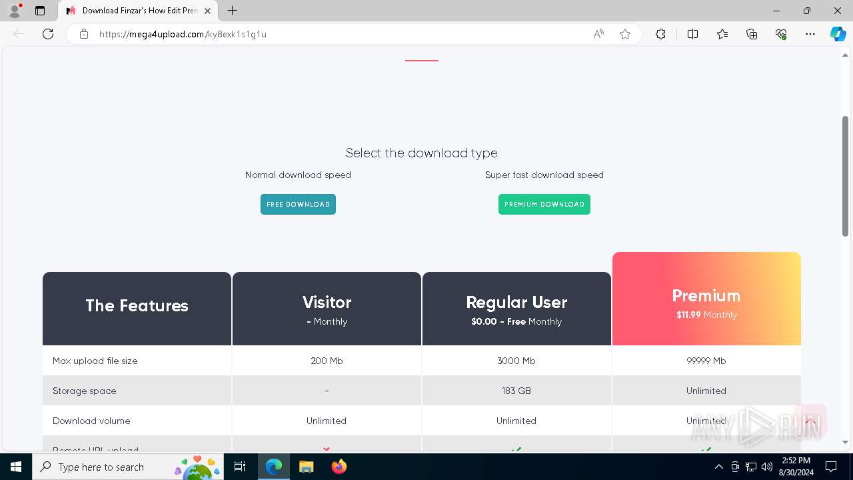The height and width of the screenshot is (480, 853).
Task: Click the page vertical scrollbar thumb
Action: pyautogui.click(x=845, y=176)
